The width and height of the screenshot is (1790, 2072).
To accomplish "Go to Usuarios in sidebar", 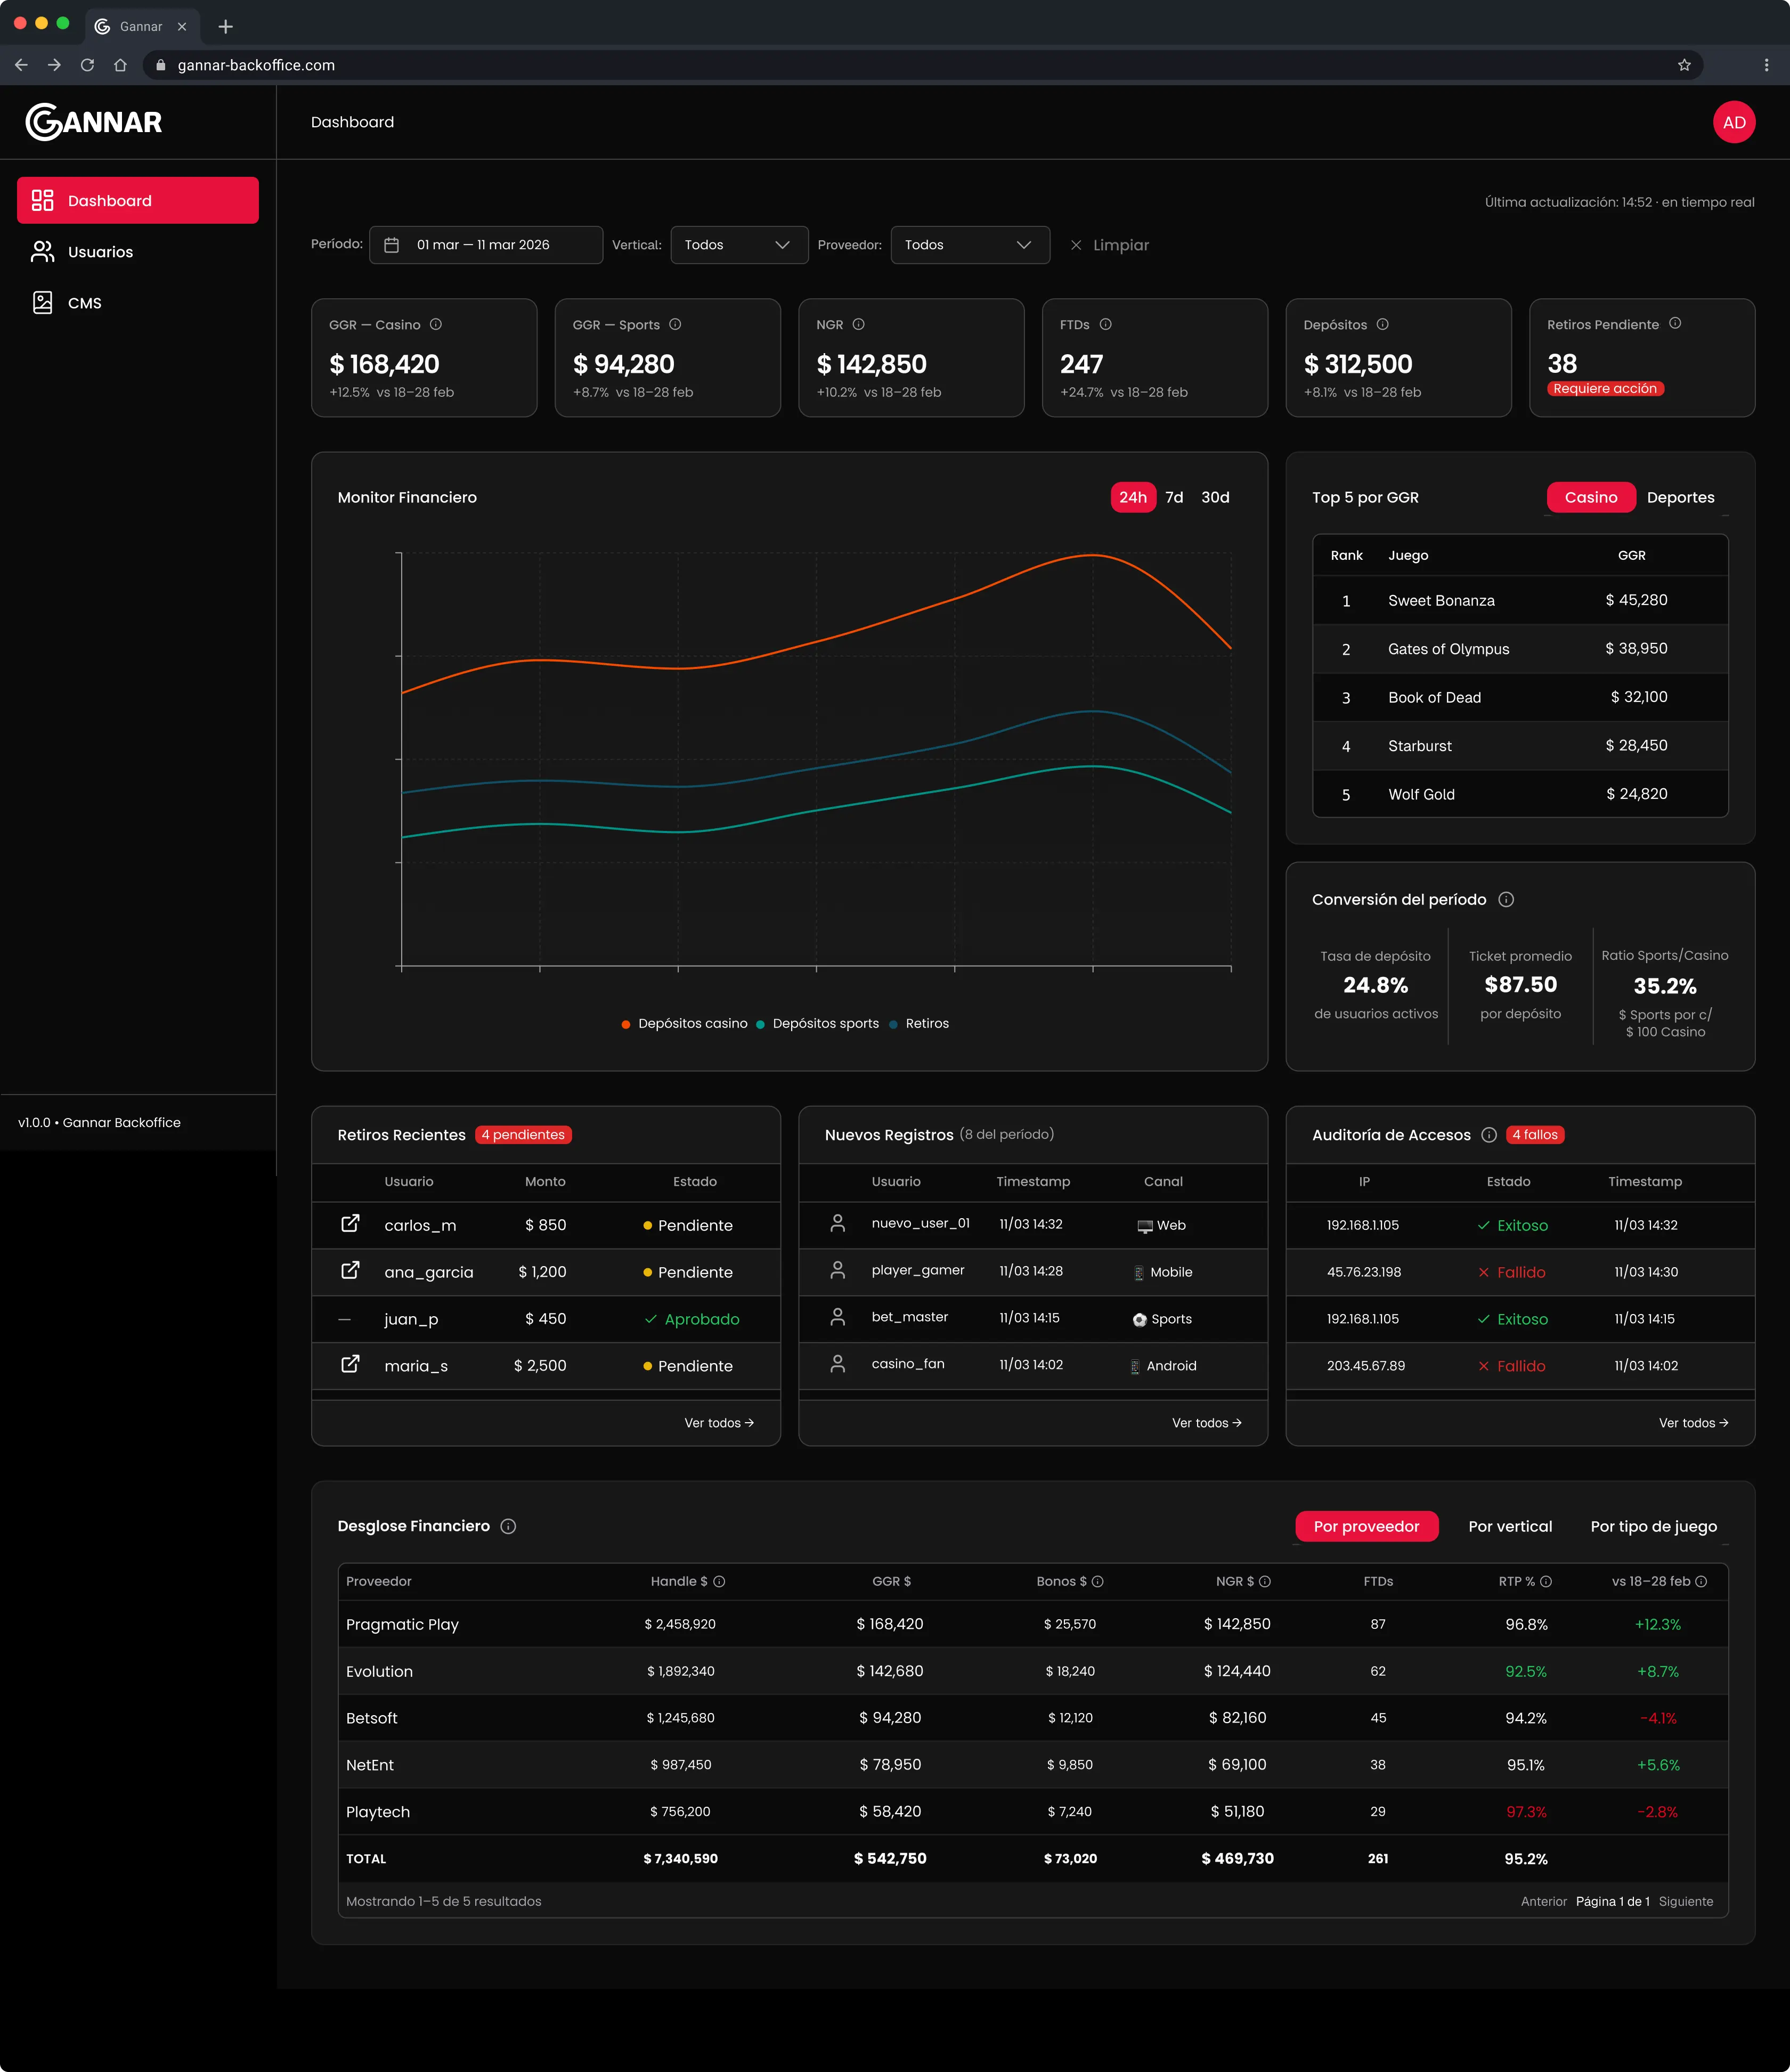I will 138,252.
